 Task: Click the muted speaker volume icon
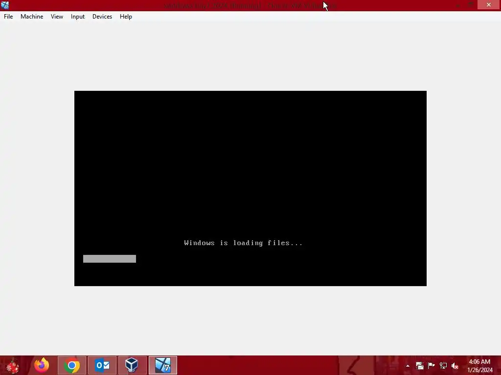pos(455,366)
